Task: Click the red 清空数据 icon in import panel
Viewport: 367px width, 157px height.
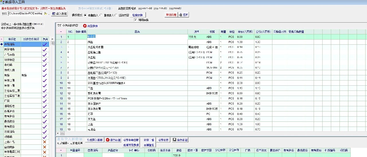Action: pyautogui.click(x=108, y=140)
